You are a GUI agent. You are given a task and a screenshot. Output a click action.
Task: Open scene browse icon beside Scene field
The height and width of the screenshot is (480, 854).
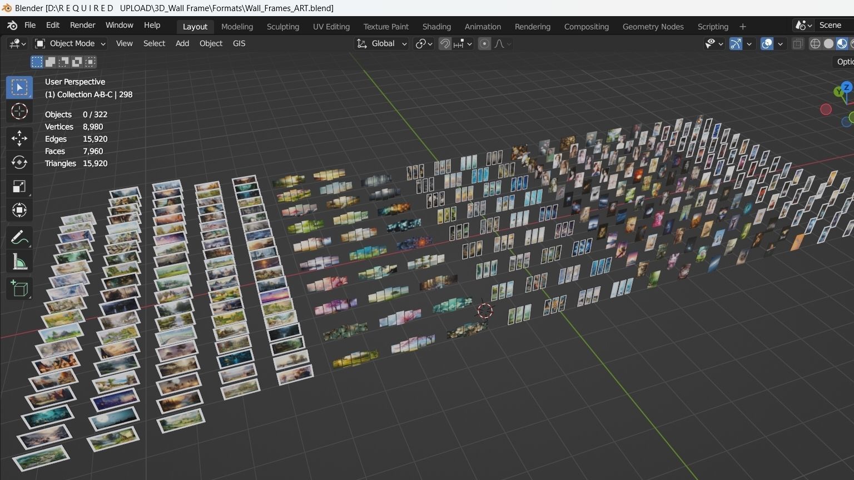coord(804,26)
